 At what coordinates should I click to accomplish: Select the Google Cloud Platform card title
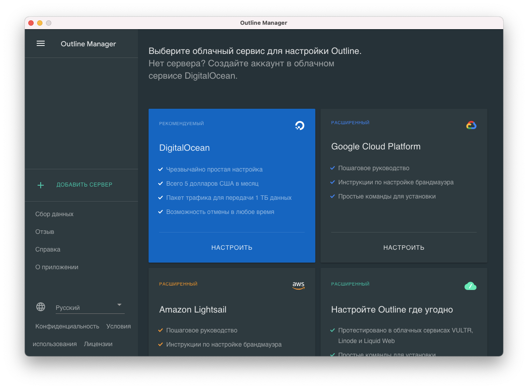click(x=376, y=146)
